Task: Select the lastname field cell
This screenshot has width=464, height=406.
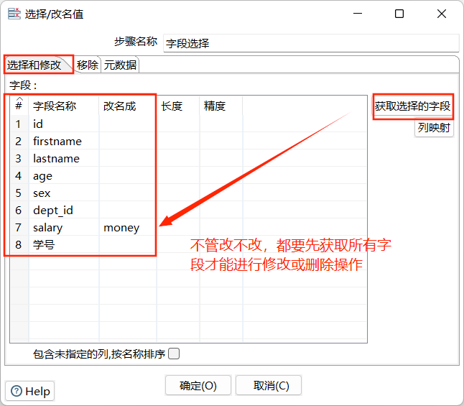Action: 64,158
